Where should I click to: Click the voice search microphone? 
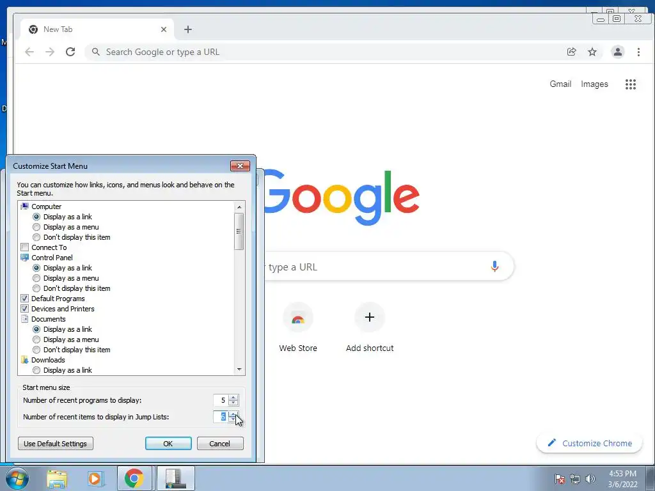pyautogui.click(x=494, y=267)
